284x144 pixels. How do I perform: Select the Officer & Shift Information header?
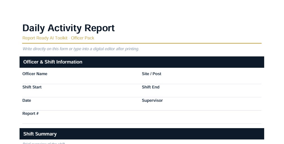pos(142,62)
